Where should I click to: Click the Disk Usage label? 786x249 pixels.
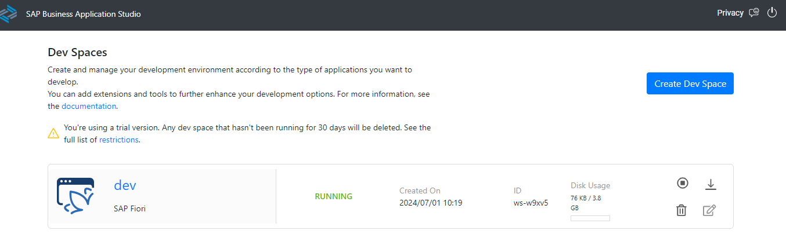pyautogui.click(x=590, y=185)
